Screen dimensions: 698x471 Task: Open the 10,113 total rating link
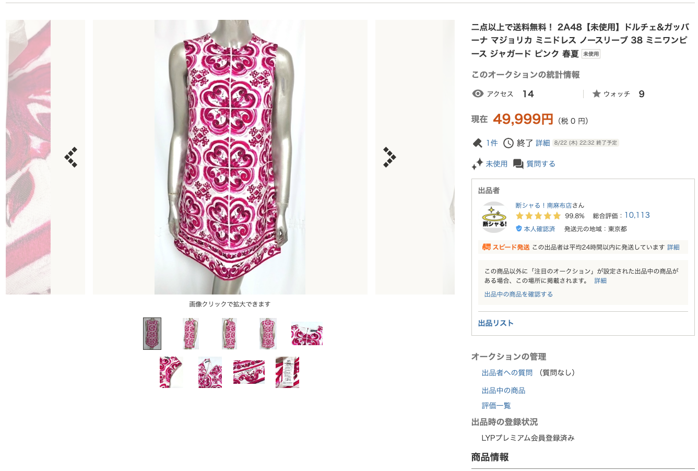[x=637, y=215]
